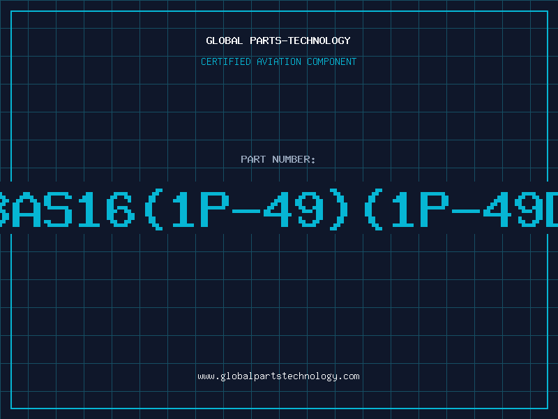Click the PART NUMBER: label
This screenshot has height=419, width=558.
pos(278,159)
